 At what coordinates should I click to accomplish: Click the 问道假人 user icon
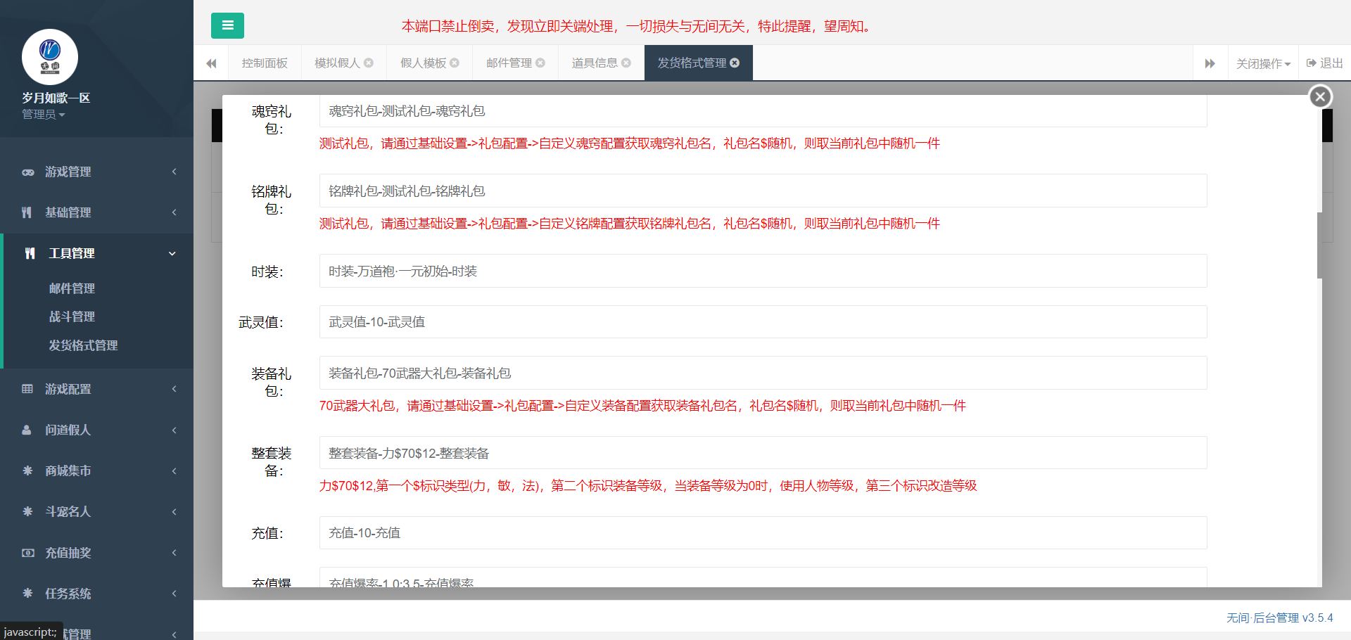(x=28, y=430)
